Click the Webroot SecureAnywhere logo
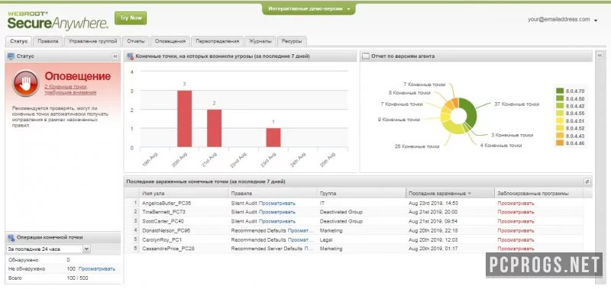This screenshot has width=611, height=289. click(58, 21)
